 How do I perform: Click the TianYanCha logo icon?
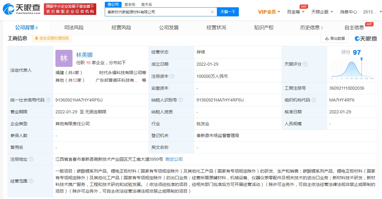click(9, 9)
